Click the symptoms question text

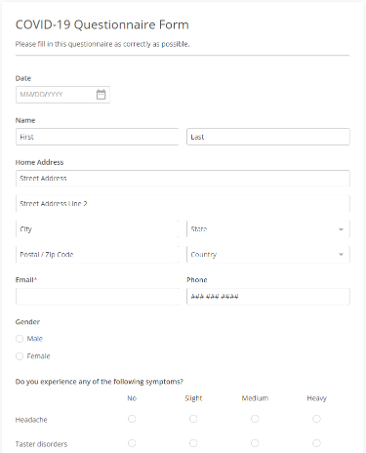pyautogui.click(x=100, y=382)
